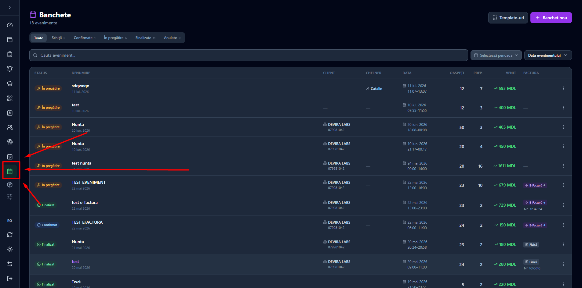Click the notification bell sidebar icon
This screenshot has width=582, height=288.
point(10,69)
